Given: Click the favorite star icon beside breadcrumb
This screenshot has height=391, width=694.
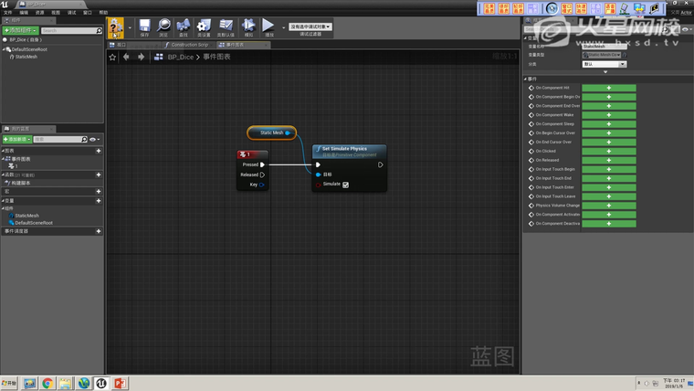Looking at the screenshot, I should click(x=112, y=57).
